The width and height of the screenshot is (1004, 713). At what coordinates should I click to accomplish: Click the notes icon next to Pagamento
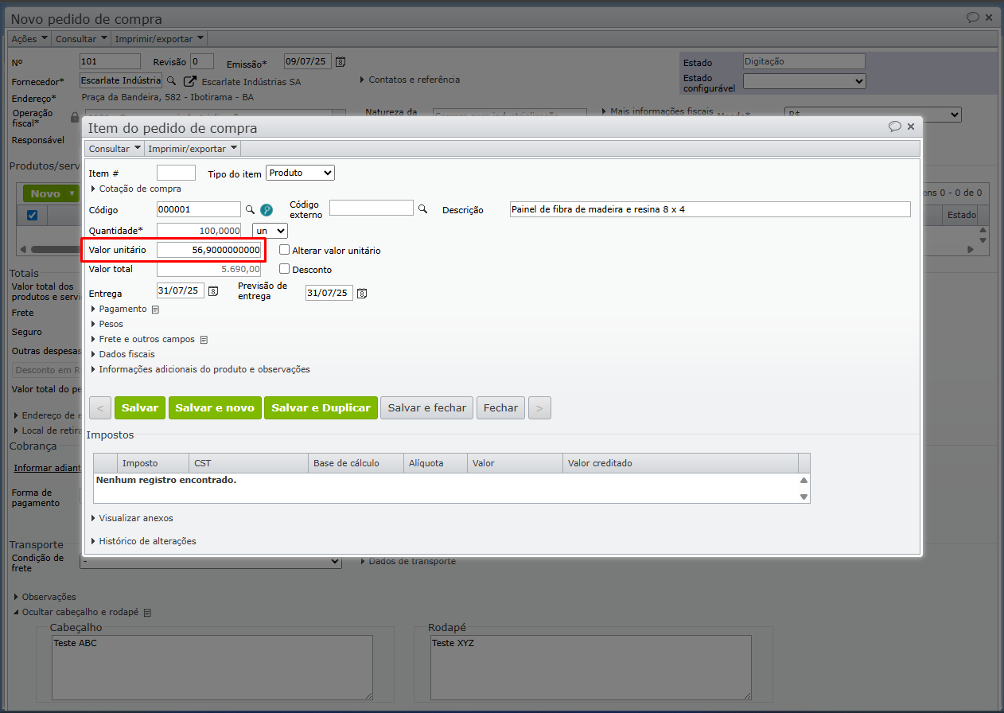pos(156,310)
